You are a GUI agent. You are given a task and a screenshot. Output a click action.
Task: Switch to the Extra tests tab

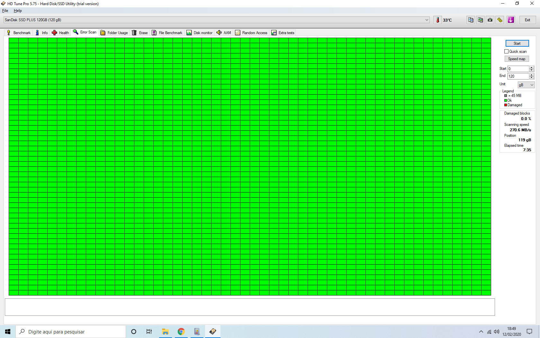click(283, 33)
